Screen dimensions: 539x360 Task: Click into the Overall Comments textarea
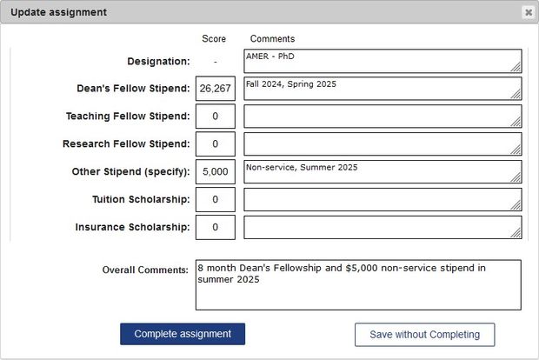tap(357, 284)
